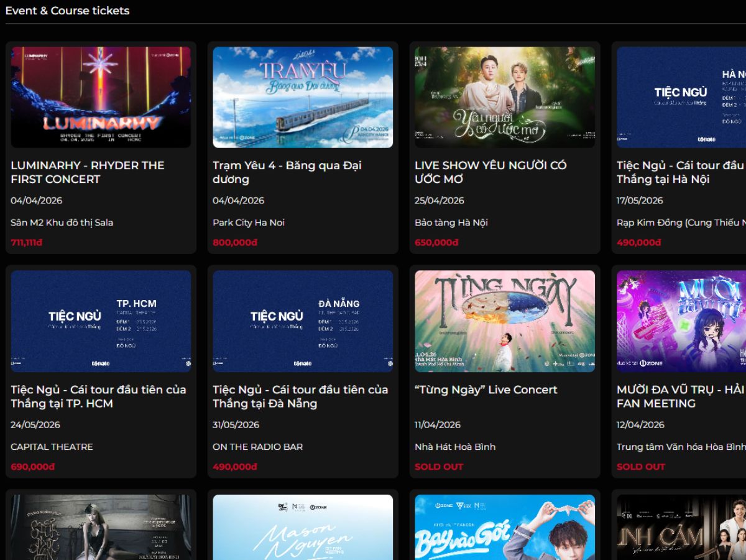
Task: Click venue 'CAPITAL THEATRE'
Action: coord(52,447)
